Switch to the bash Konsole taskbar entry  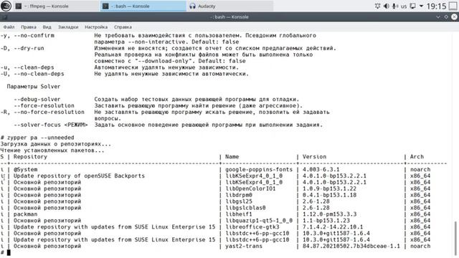[143, 6]
